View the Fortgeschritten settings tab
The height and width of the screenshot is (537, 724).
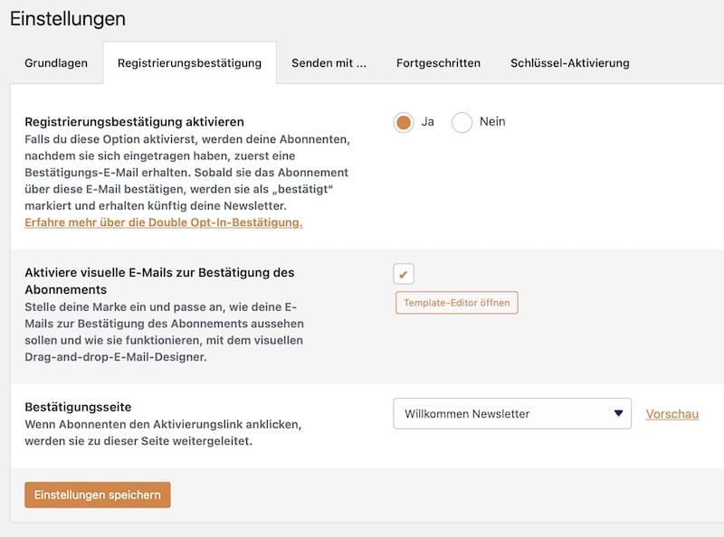(438, 63)
